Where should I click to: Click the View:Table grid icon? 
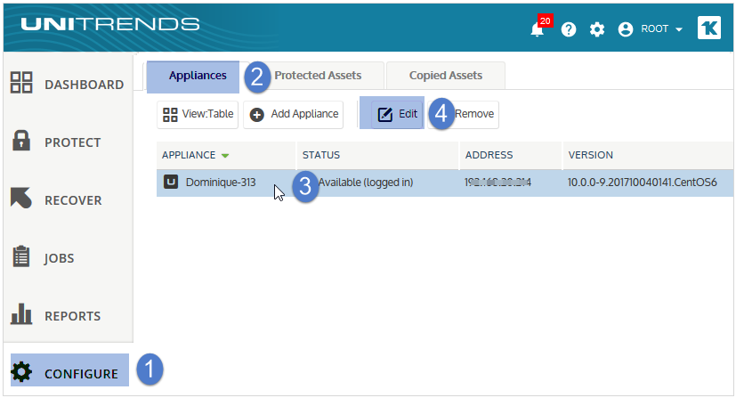(x=170, y=115)
